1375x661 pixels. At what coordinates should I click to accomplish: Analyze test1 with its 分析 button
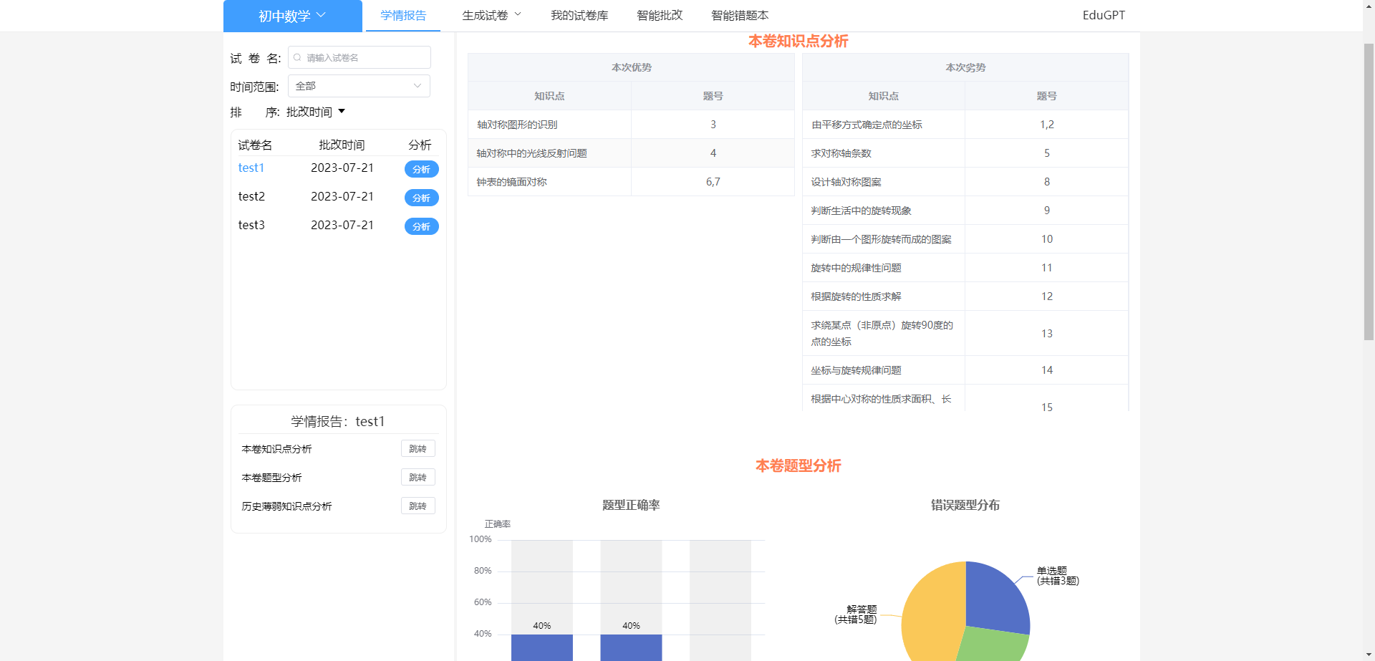421,169
